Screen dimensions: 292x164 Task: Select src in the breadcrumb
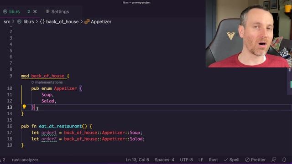pyautogui.click(x=7, y=22)
